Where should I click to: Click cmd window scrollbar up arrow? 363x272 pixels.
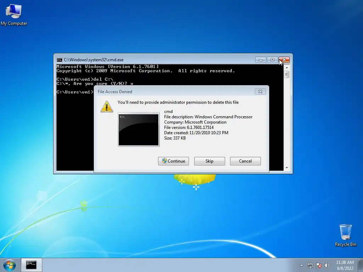286,68
